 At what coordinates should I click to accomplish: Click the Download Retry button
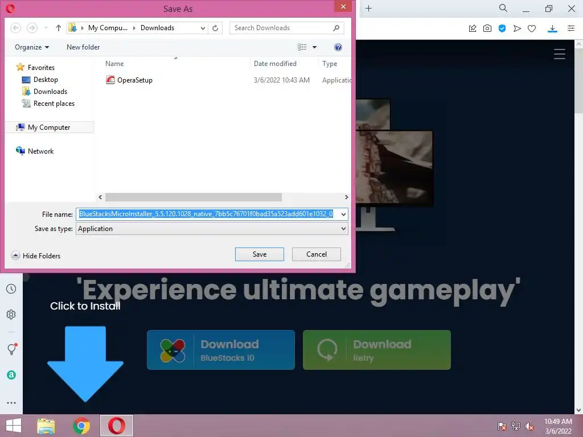377,350
